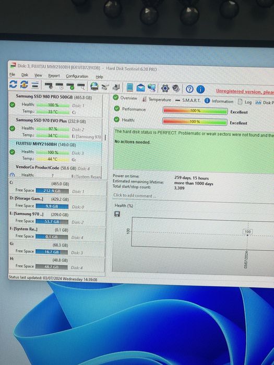Click the No actions needed message

click(133, 142)
